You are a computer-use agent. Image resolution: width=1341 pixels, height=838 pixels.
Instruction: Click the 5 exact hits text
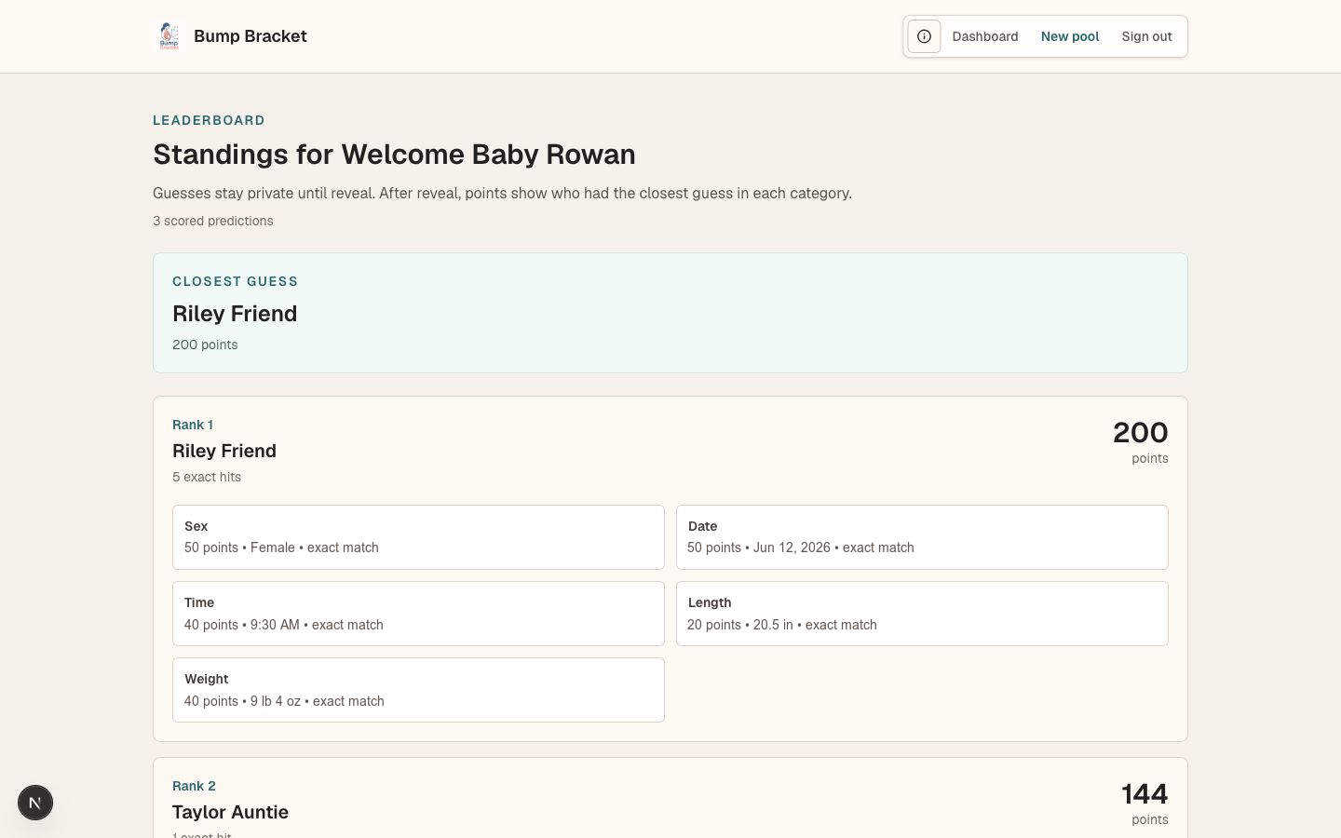207,477
